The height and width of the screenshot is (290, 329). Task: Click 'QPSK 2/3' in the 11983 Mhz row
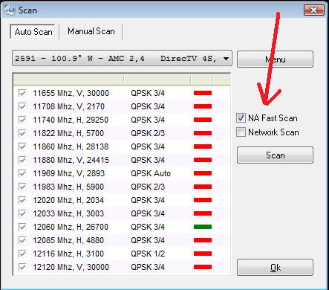[148, 187]
